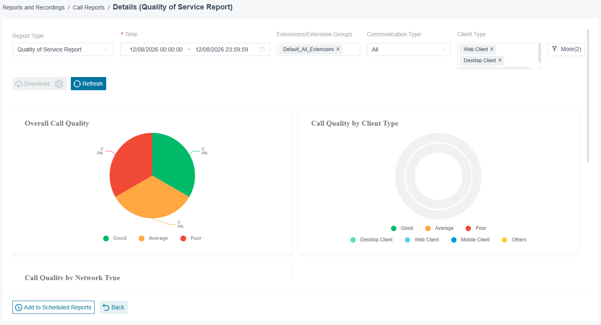Click the Back button

114,307
